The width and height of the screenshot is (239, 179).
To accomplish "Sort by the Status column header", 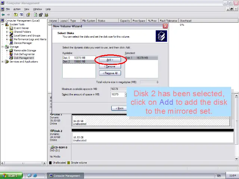I will tap(108, 21).
